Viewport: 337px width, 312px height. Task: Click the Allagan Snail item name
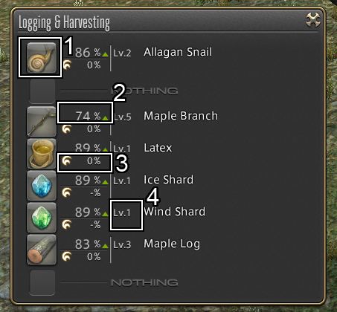click(178, 52)
